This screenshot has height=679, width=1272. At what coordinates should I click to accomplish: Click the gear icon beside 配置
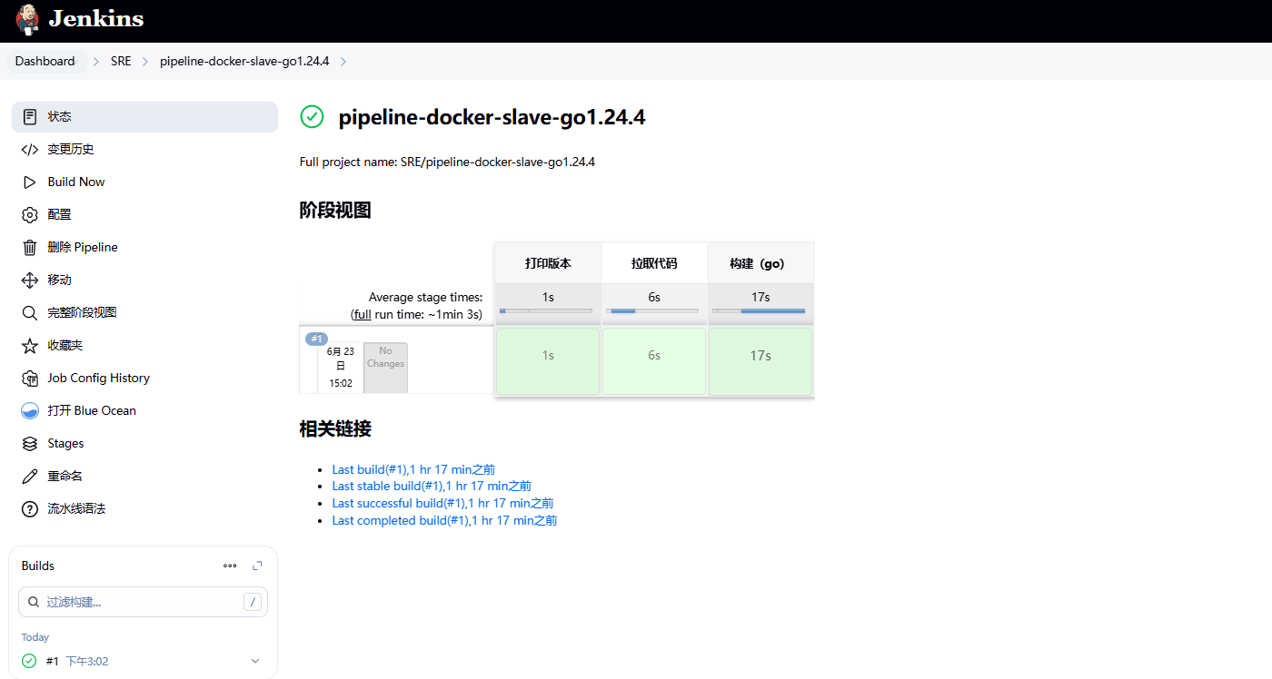click(30, 215)
